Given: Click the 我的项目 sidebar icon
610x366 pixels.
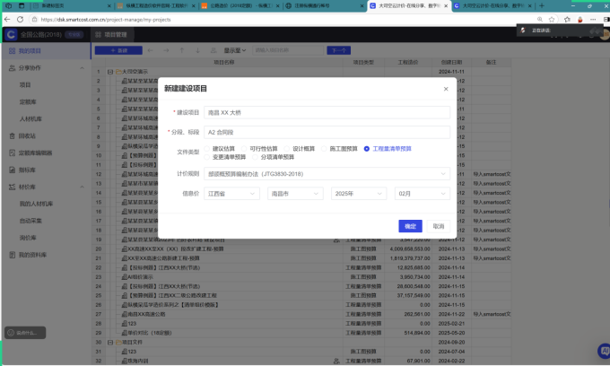Looking at the screenshot, I should point(11,50).
